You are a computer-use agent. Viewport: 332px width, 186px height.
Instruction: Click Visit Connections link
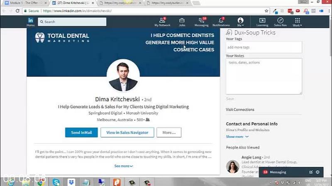pos(240,110)
